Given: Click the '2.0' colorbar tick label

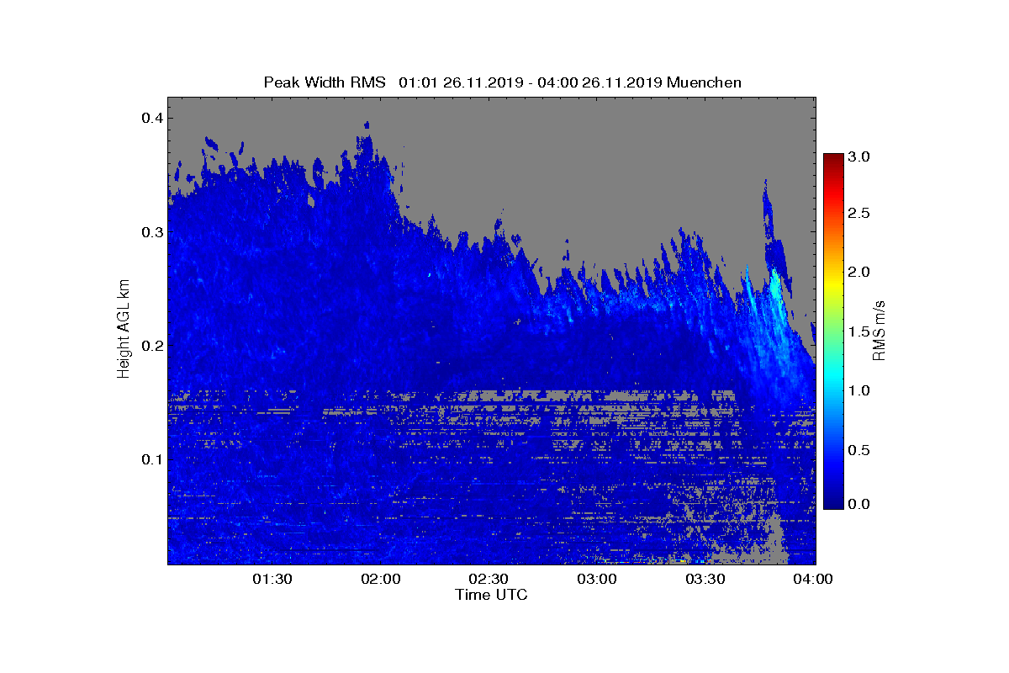Looking at the screenshot, I should pyautogui.click(x=858, y=272).
